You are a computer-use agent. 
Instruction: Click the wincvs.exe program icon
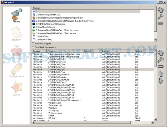coord(34,33)
